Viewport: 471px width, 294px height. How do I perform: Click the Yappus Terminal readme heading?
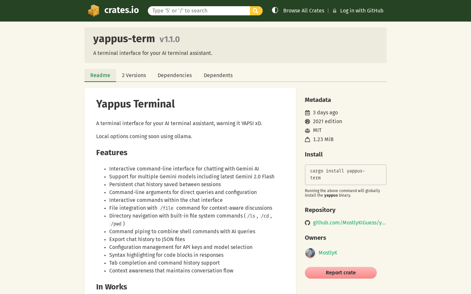coord(135,104)
